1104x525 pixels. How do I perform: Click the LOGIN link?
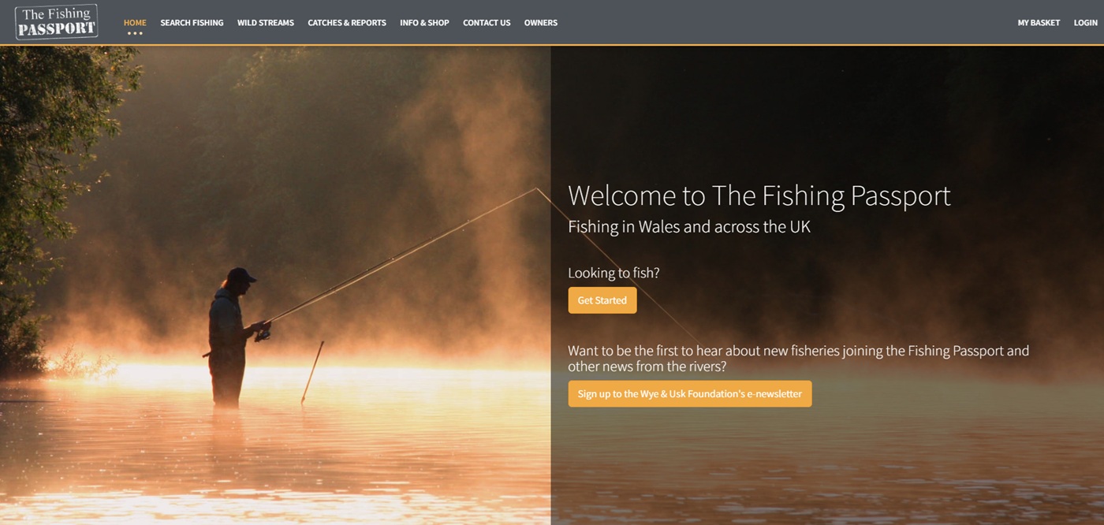point(1085,23)
